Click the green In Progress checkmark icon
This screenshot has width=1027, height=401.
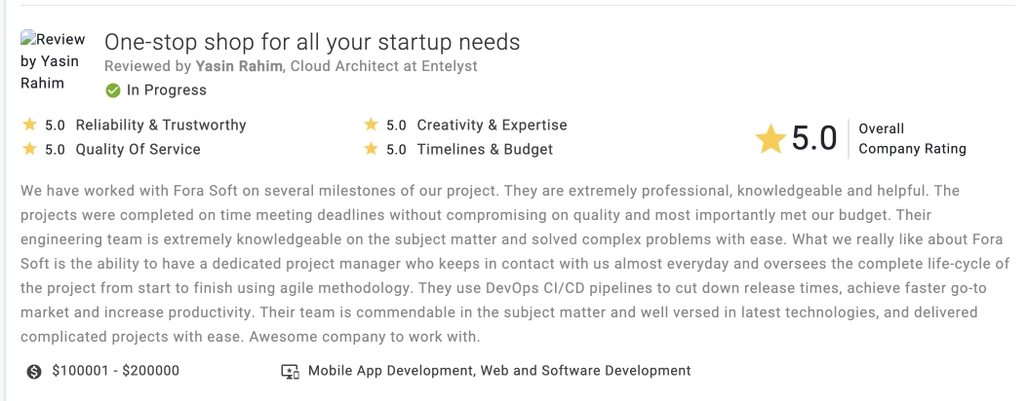click(113, 91)
